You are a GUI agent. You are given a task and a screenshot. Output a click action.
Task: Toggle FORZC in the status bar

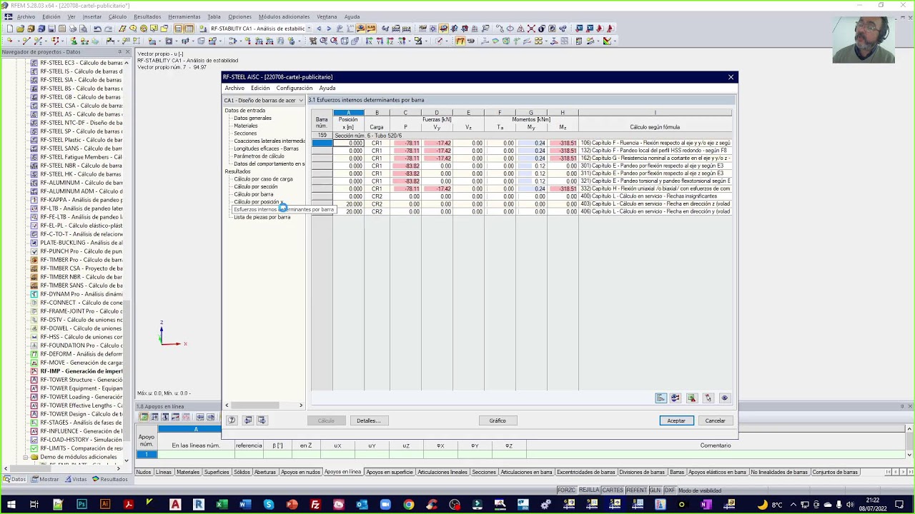566,490
